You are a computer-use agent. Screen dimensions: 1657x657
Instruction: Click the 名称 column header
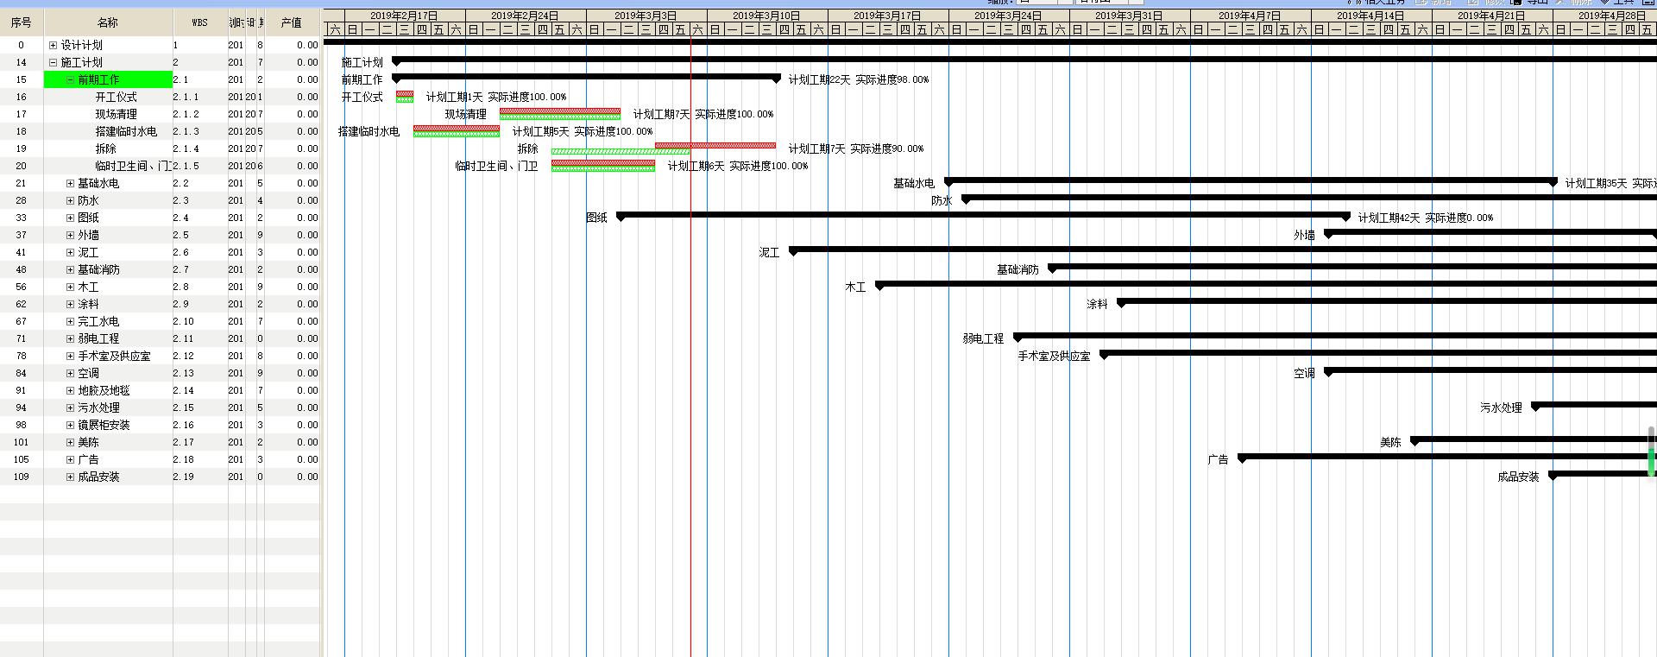107,22
